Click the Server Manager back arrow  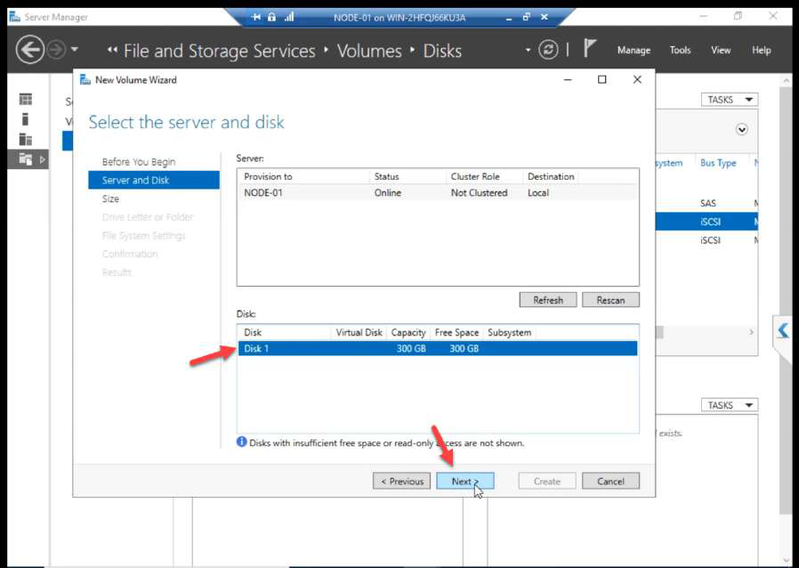click(30, 50)
